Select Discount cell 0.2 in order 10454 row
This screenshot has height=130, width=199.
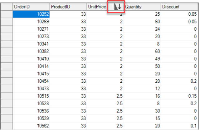coord(179,81)
